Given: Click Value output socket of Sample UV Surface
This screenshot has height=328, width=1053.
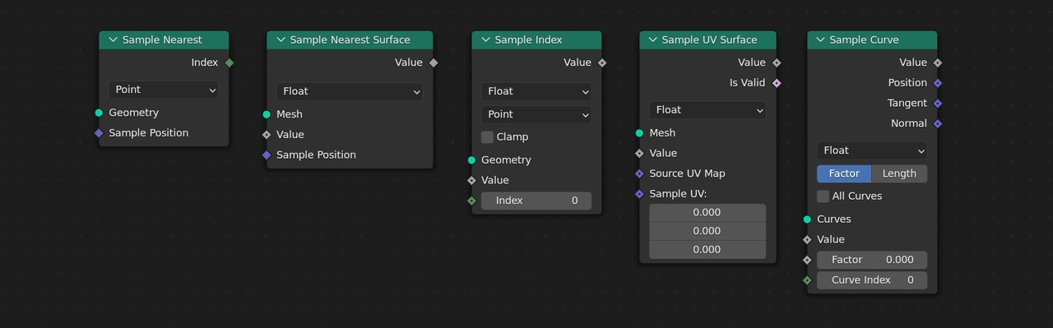Looking at the screenshot, I should [777, 62].
